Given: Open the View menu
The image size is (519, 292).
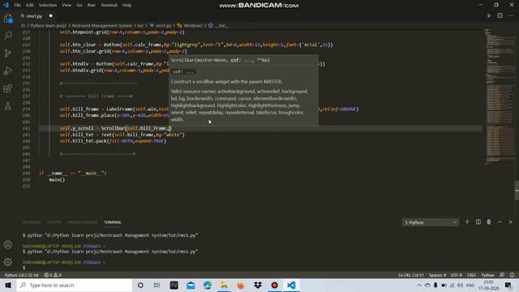Looking at the screenshot, I should pos(66,5).
